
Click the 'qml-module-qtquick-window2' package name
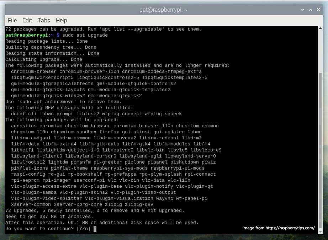[x=48, y=96]
